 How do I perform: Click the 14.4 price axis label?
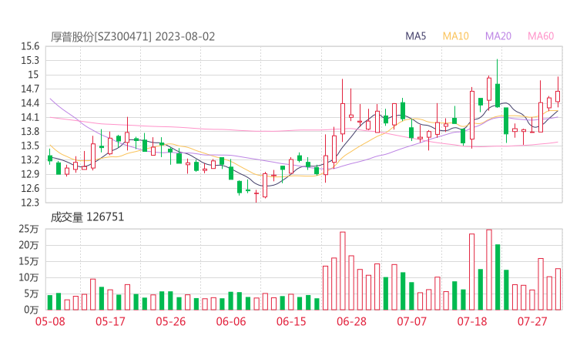click(30, 103)
